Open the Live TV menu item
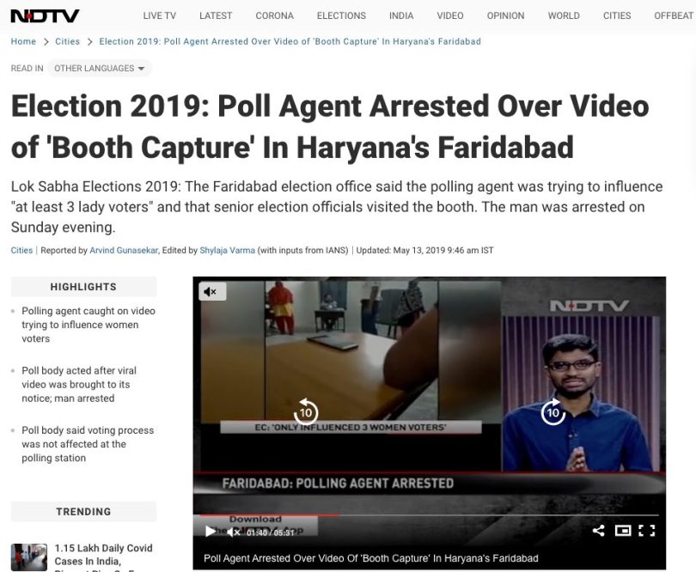 (x=159, y=15)
